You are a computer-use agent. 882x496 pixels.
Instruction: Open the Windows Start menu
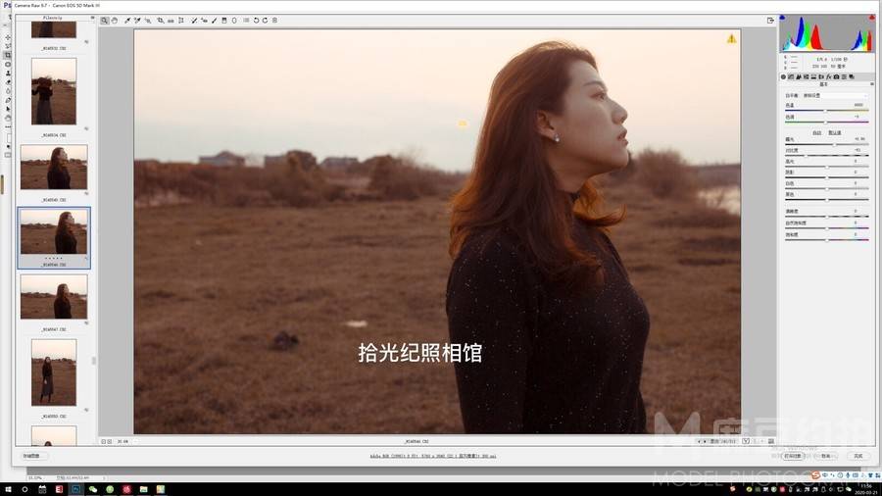[9, 489]
